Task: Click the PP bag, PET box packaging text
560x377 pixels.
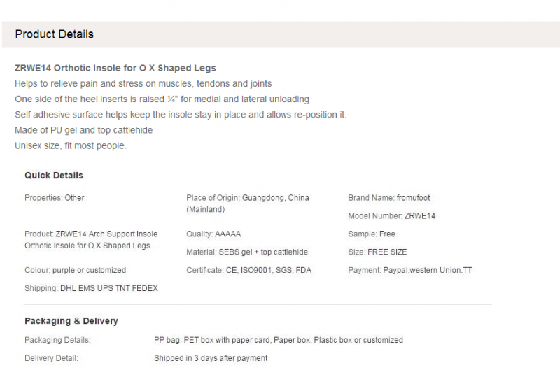Action: [x=279, y=340]
